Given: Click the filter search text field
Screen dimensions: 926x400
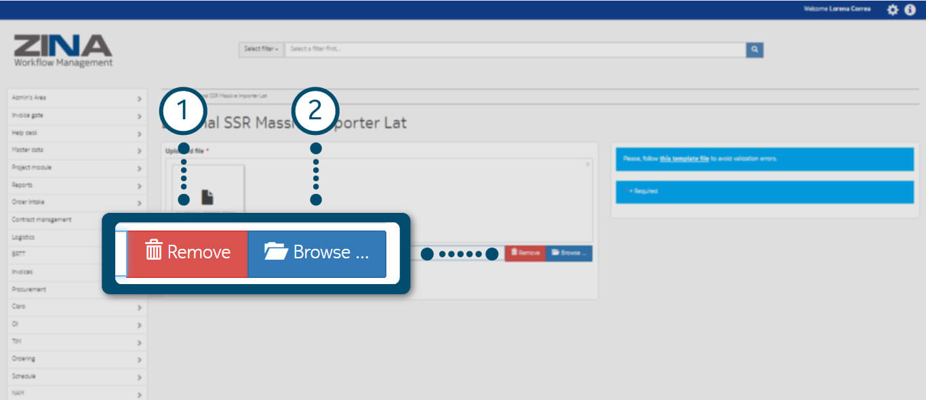Looking at the screenshot, I should (x=515, y=49).
